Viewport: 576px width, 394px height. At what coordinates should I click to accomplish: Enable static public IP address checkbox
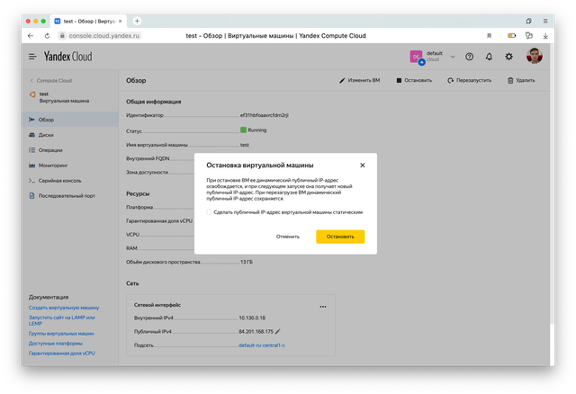click(x=209, y=212)
